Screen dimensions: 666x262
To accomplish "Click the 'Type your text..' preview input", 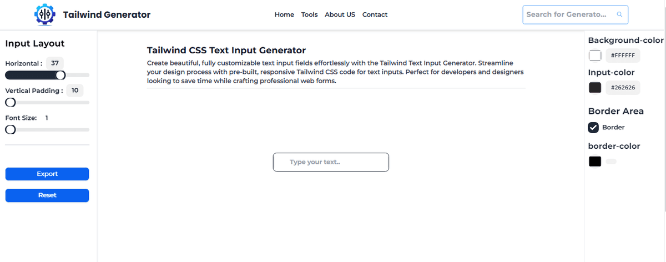I will tap(331, 162).
